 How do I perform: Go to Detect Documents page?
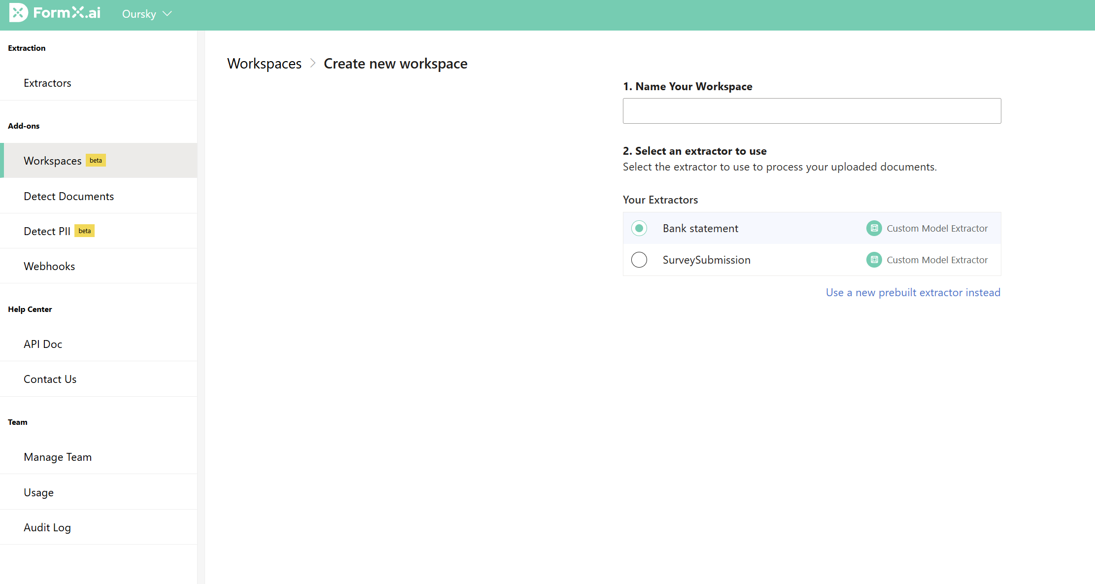68,196
